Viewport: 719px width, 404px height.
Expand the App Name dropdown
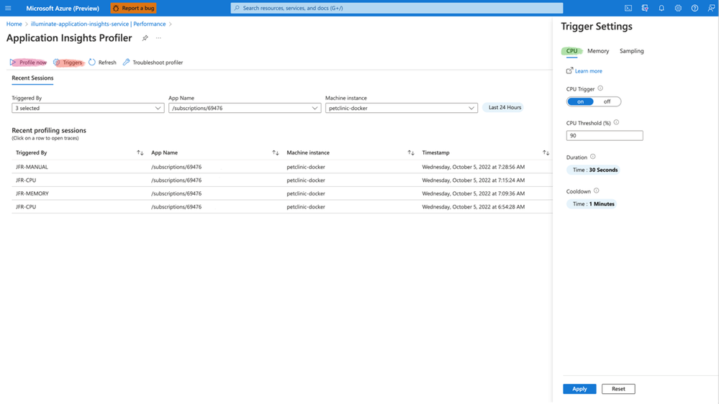pyautogui.click(x=245, y=108)
